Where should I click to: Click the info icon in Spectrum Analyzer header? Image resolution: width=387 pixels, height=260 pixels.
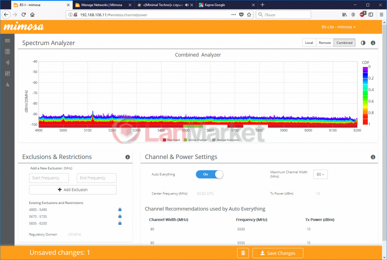click(373, 43)
